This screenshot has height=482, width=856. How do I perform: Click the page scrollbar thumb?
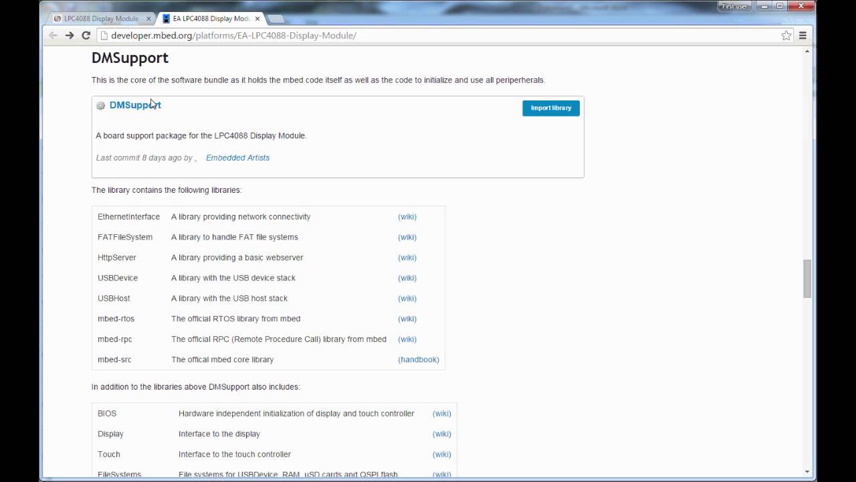click(x=807, y=278)
